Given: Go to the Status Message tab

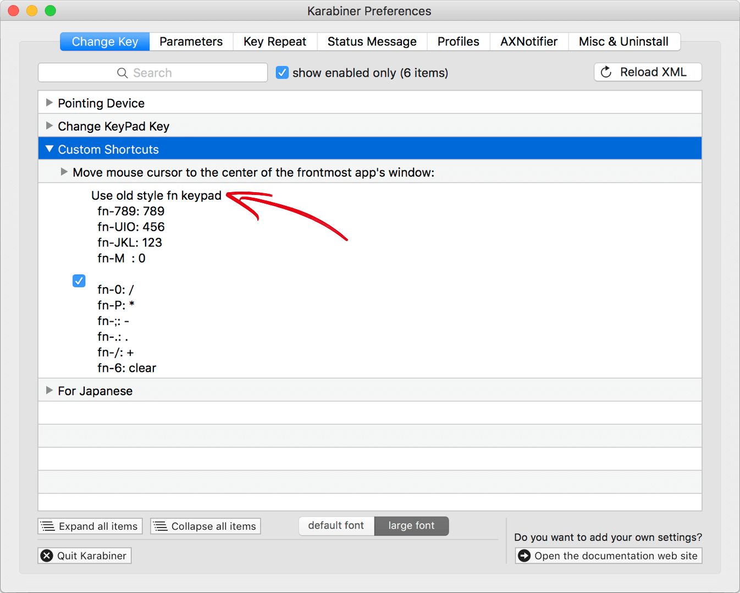Looking at the screenshot, I should click(372, 42).
